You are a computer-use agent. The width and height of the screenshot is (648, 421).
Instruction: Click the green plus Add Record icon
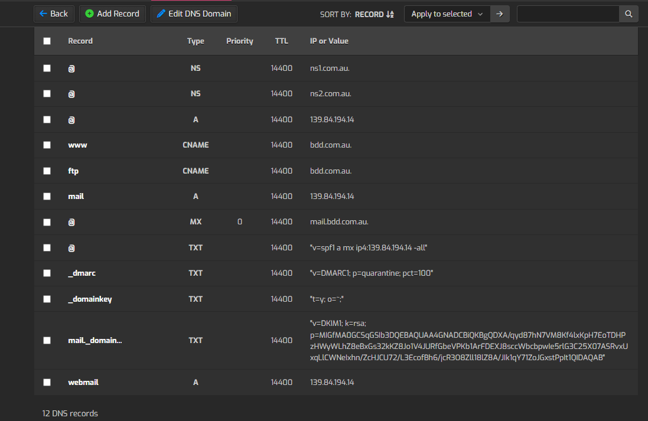[x=89, y=14]
